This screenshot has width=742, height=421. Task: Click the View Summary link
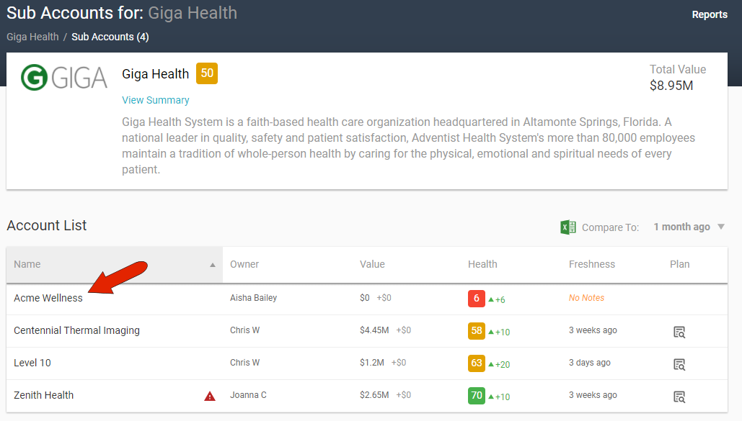pos(156,100)
